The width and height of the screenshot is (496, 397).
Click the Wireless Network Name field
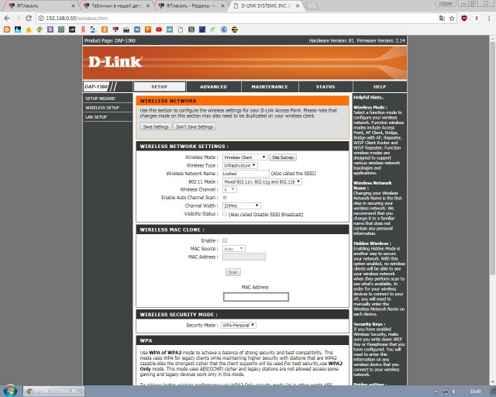(x=246, y=174)
